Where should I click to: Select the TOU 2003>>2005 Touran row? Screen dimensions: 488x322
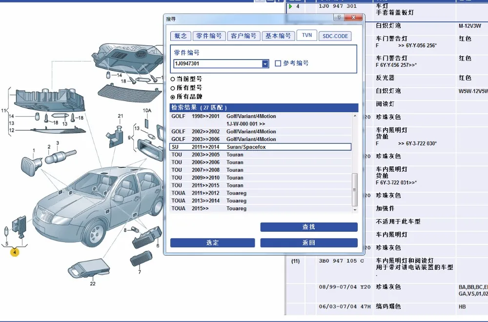(261, 155)
